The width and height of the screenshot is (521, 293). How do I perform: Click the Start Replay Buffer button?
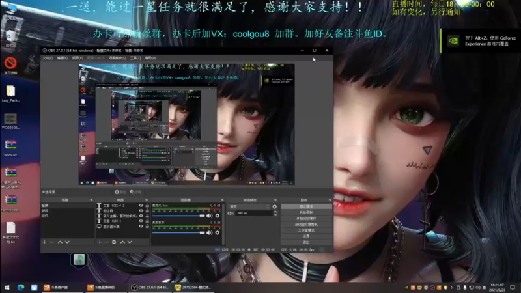point(306,219)
